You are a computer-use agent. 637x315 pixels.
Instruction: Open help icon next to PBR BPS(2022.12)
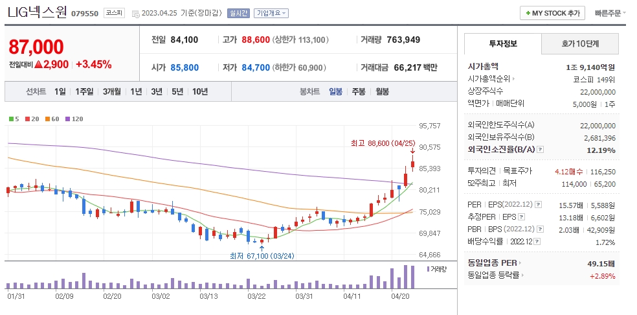(x=539, y=229)
